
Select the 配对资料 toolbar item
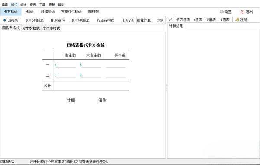(x=58, y=20)
